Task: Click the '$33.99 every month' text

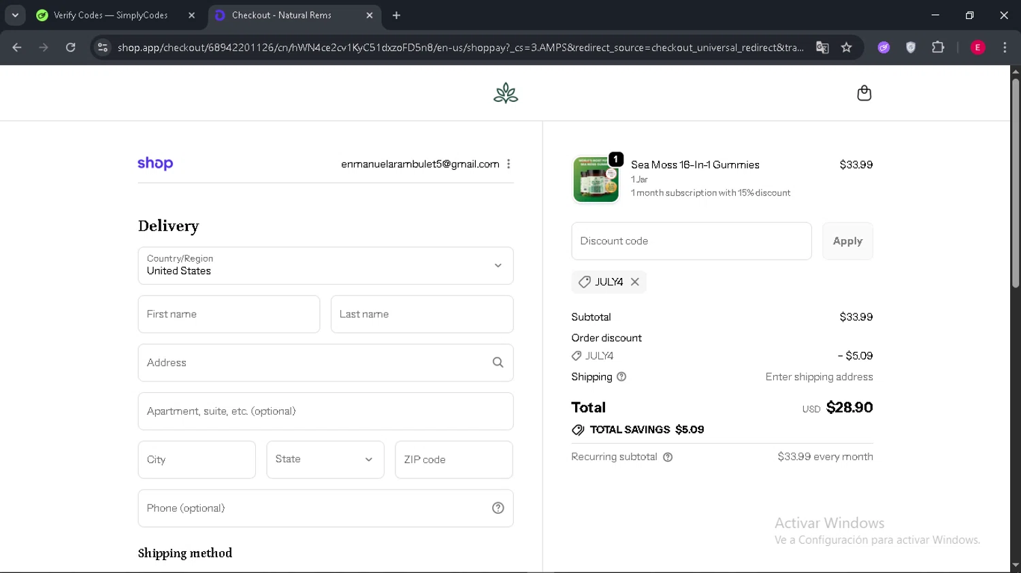Action: [825, 457]
